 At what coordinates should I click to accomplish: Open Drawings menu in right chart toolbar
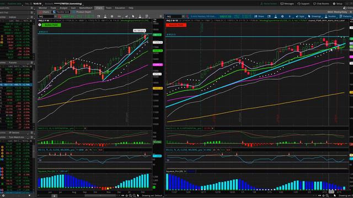tap(314, 16)
